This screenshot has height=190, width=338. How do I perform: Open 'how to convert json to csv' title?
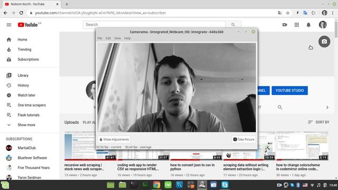(192, 167)
